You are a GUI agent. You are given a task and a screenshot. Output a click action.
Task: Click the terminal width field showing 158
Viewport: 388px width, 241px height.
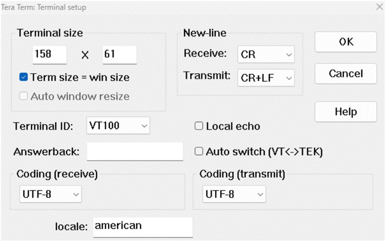[50, 55]
